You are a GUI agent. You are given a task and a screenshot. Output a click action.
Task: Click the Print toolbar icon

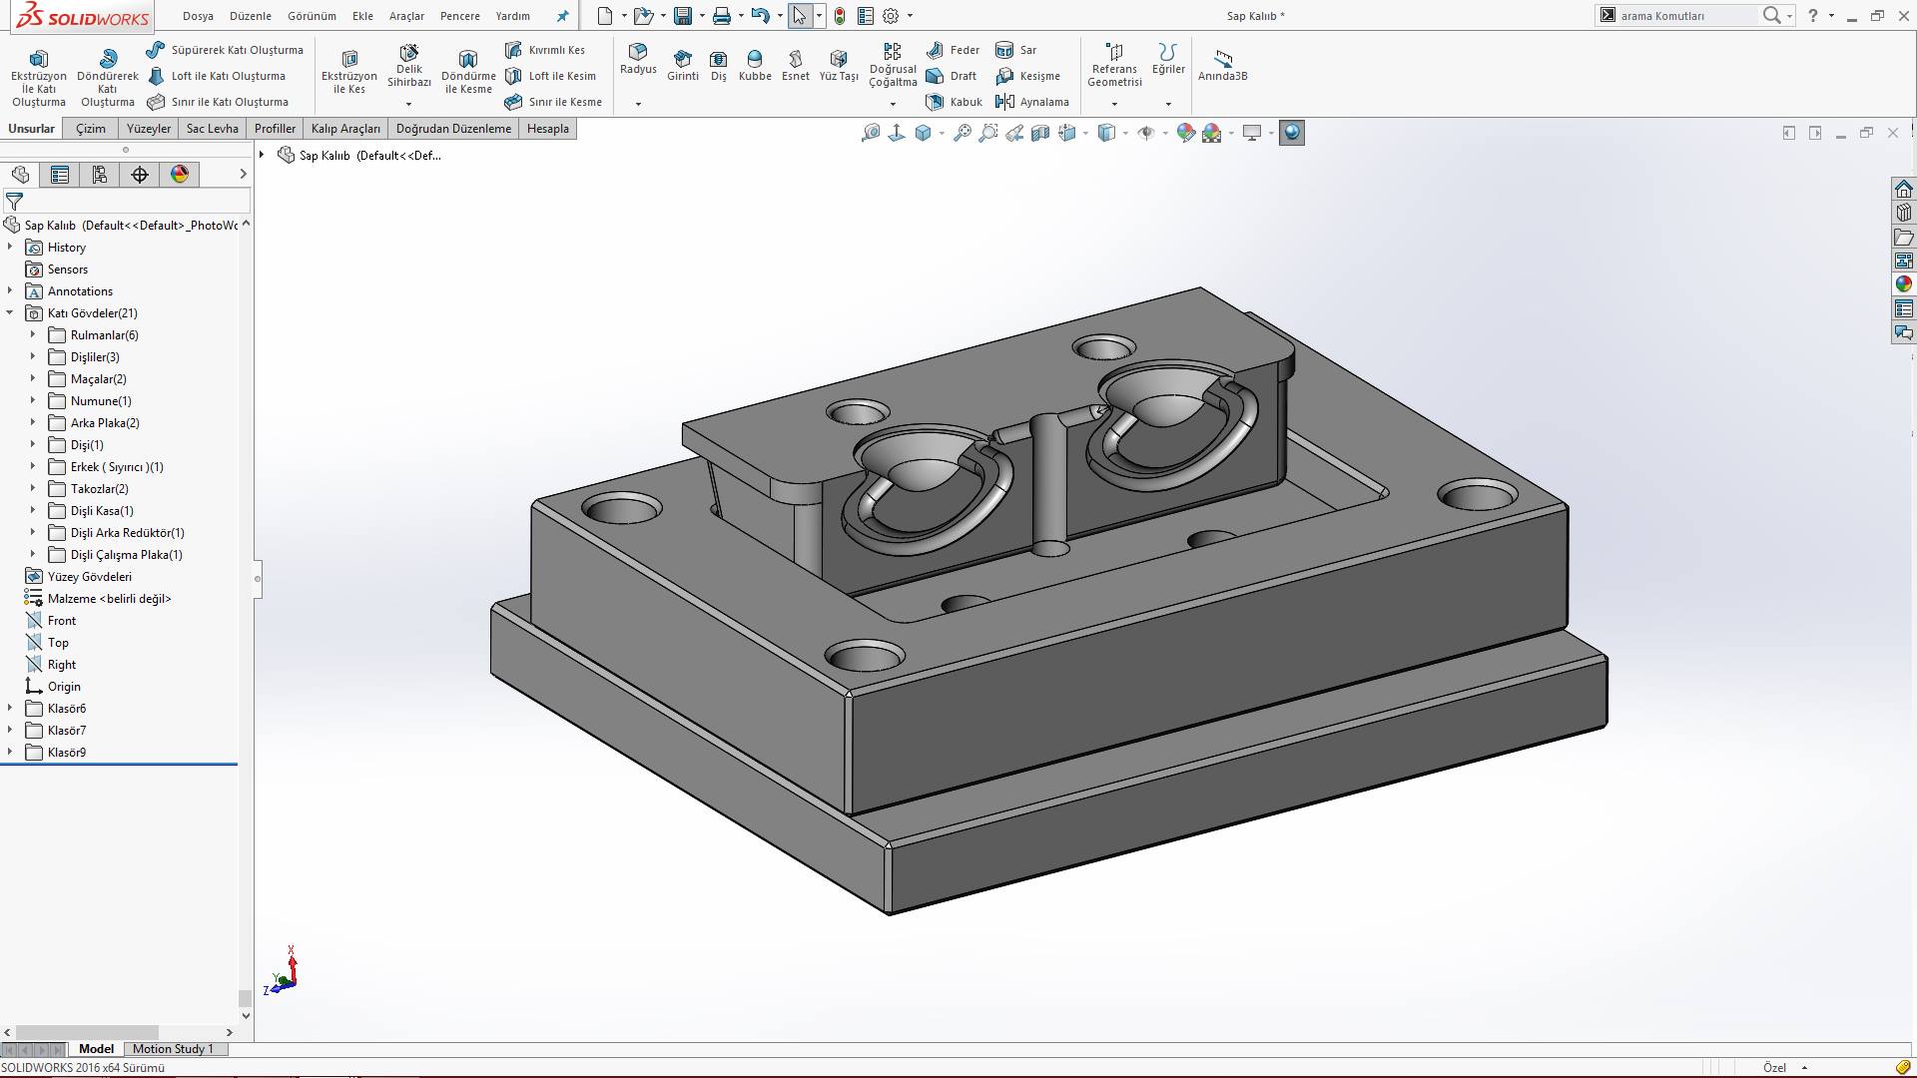(722, 16)
